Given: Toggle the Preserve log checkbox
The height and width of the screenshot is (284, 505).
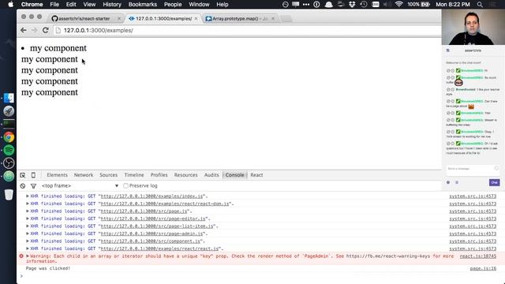Looking at the screenshot, I should coord(125,186).
